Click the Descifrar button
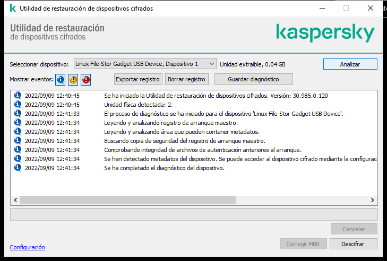This screenshot has height=261, width=387. 353,243
